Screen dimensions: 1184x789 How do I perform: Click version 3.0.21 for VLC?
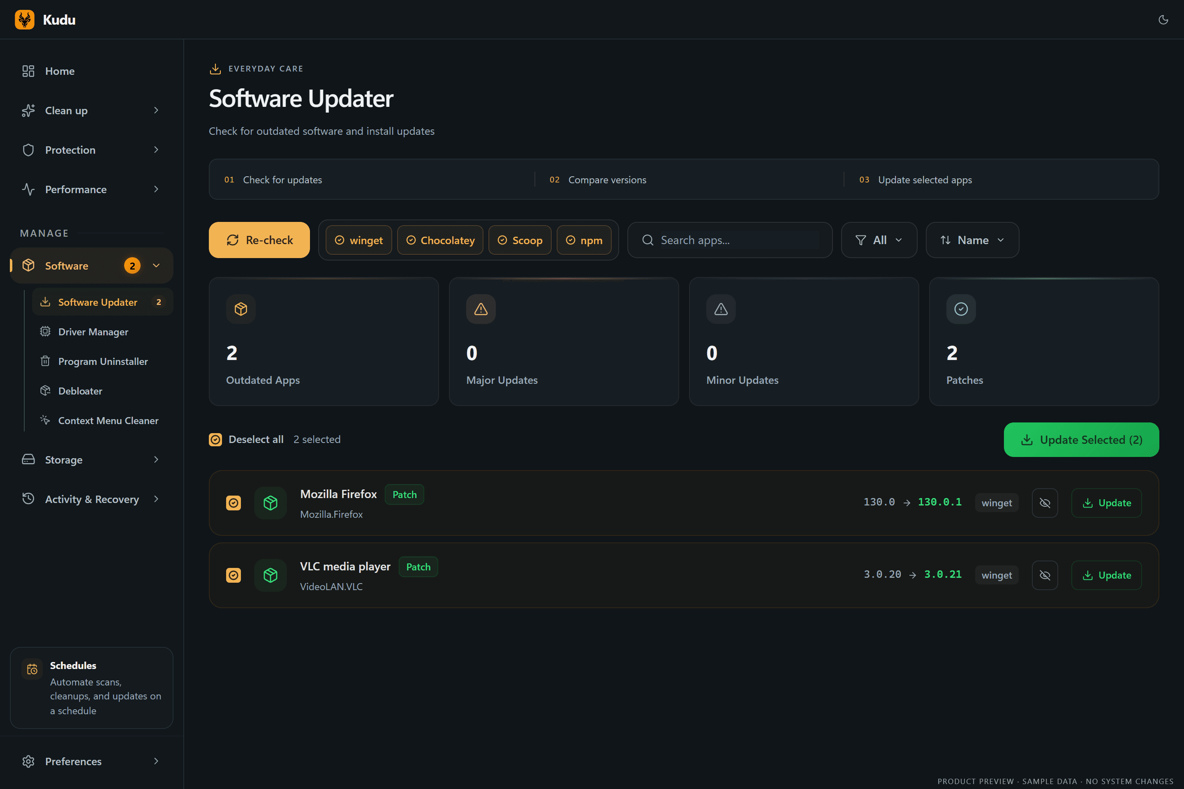point(942,574)
